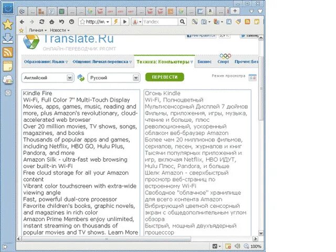Click the scroll down arrow of the page

tap(261, 233)
